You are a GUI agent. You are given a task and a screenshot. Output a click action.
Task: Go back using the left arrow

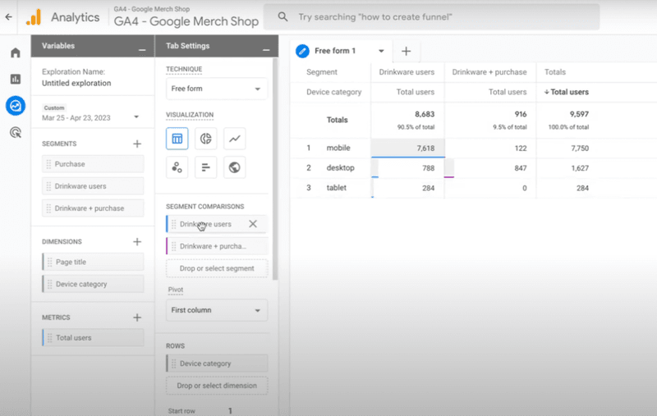pos(8,17)
